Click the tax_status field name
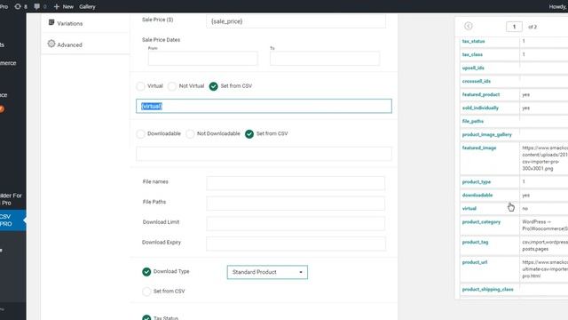 [x=473, y=42]
